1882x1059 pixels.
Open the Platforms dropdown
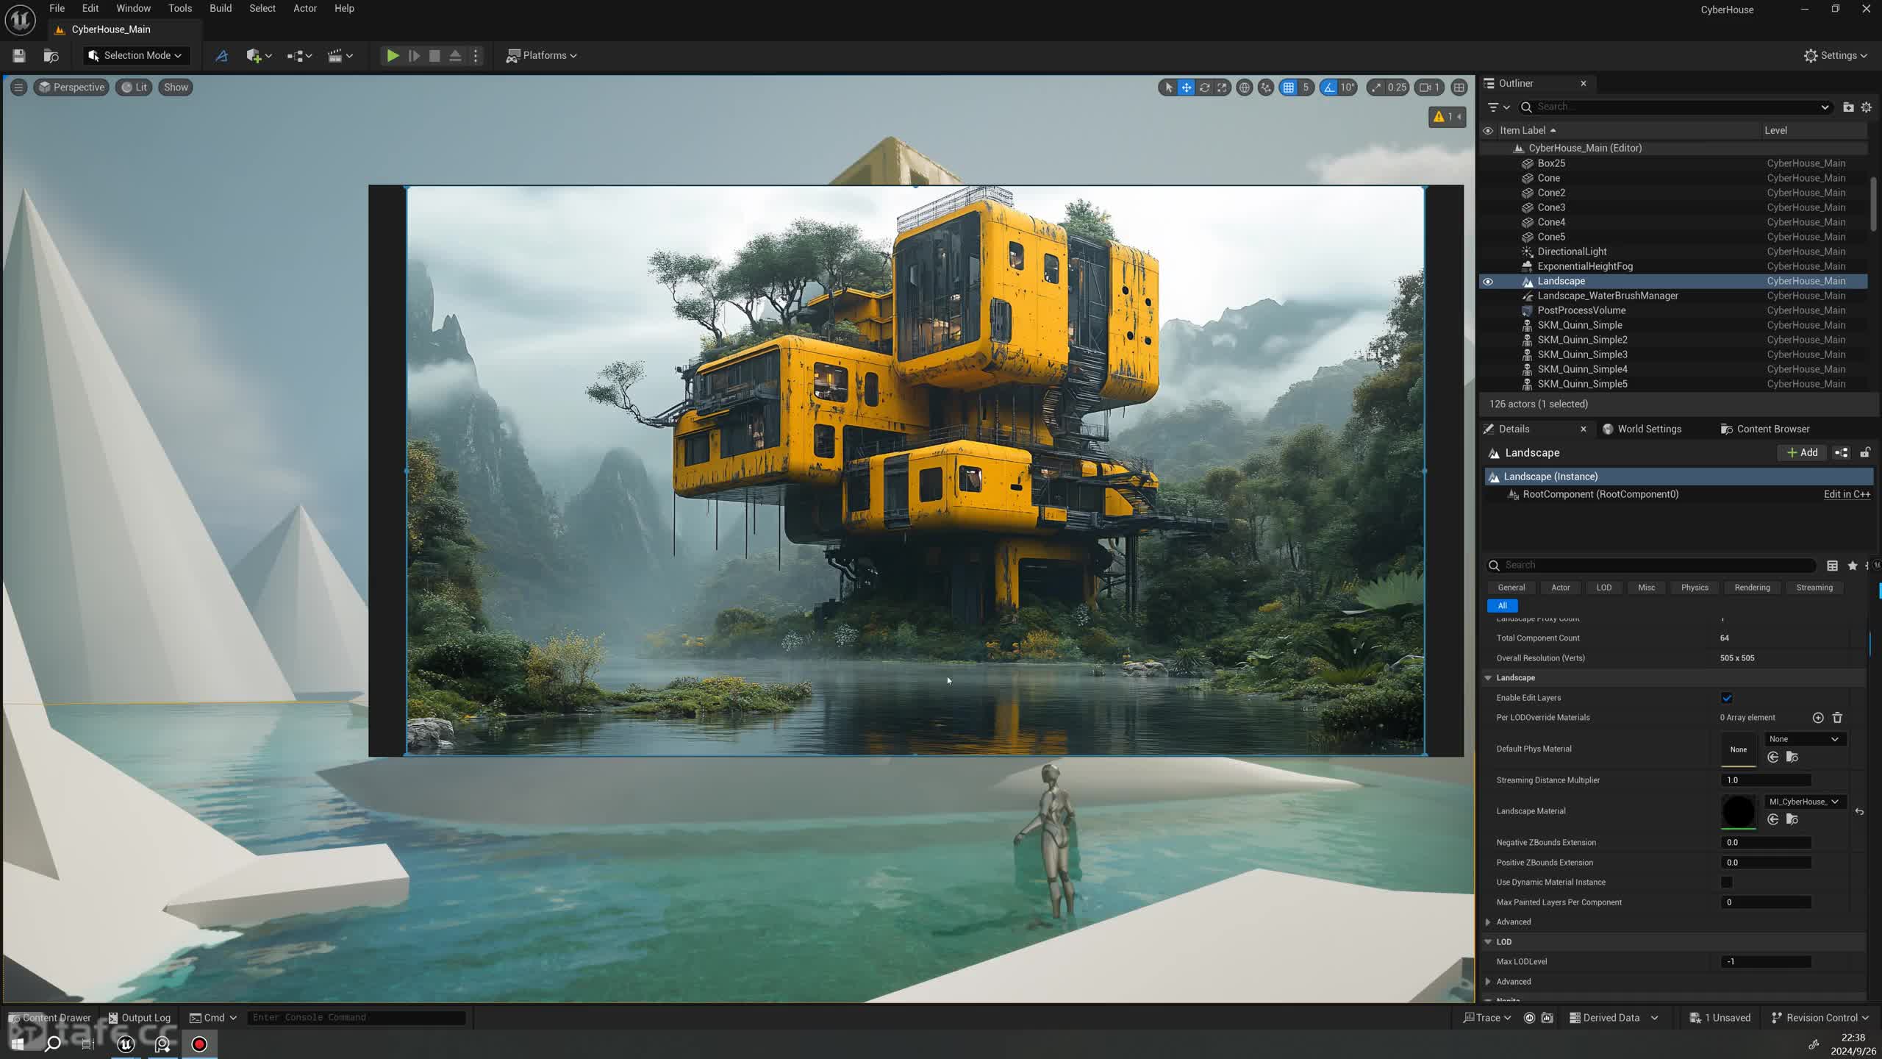542,55
